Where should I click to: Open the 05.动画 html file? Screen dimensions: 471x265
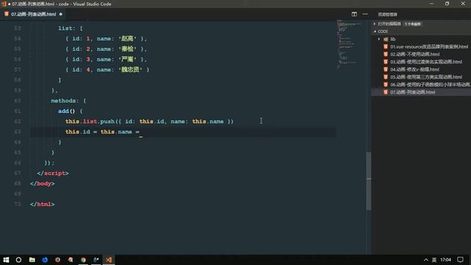tap(426, 77)
